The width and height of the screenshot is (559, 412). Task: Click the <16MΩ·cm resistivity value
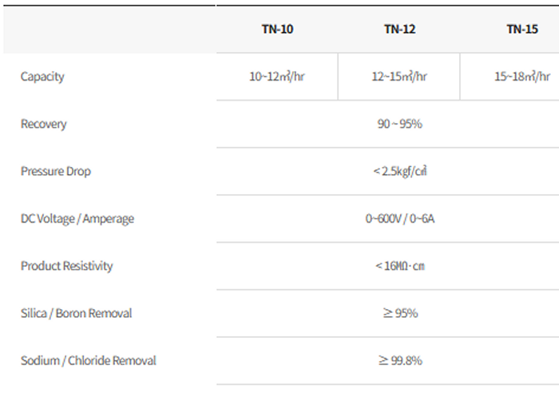point(399,266)
